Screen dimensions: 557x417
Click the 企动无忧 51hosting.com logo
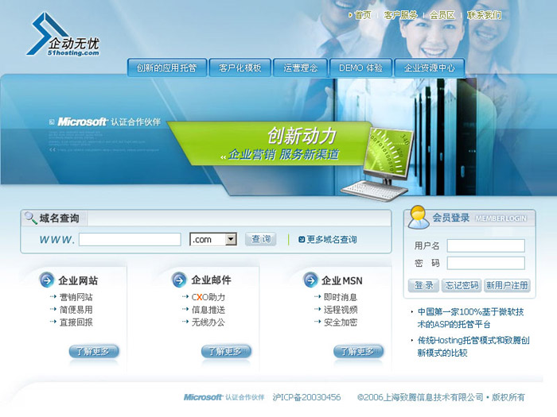pyautogui.click(x=63, y=35)
